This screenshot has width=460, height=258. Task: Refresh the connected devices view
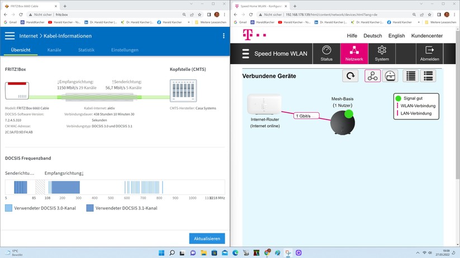[350, 76]
